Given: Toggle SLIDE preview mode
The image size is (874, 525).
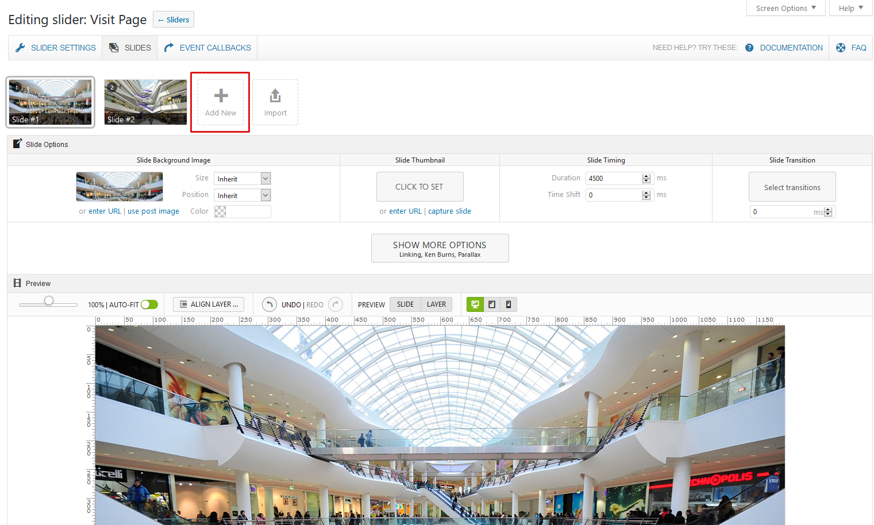Looking at the screenshot, I should point(405,304).
